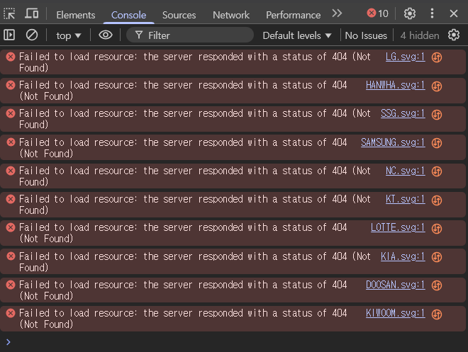This screenshot has height=352, width=468.
Task: Open the KIA.svg:1 source link
Action: tap(403, 256)
